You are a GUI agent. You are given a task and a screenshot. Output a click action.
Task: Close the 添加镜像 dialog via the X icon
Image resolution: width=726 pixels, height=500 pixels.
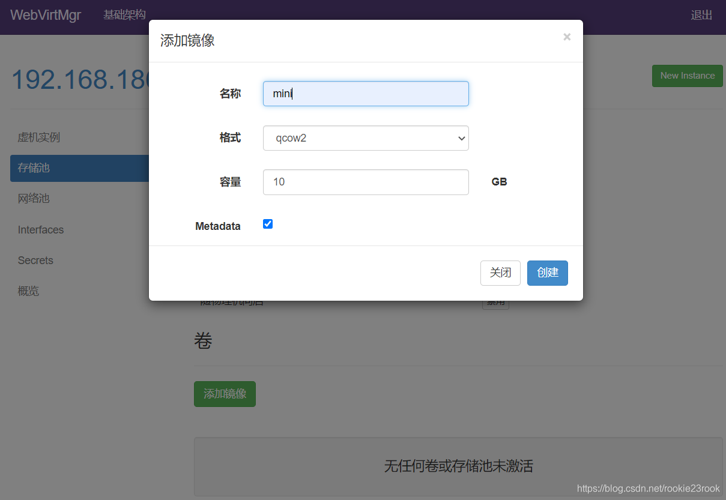tap(566, 37)
